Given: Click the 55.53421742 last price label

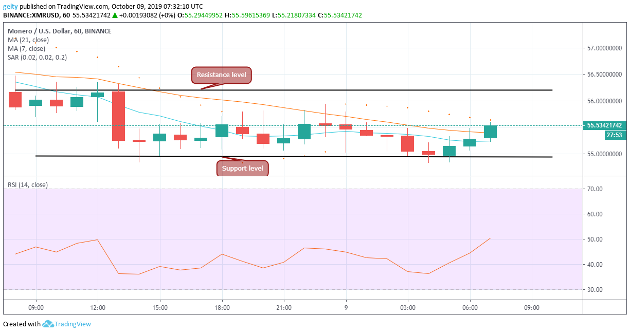Looking at the screenshot, I should (x=604, y=124).
